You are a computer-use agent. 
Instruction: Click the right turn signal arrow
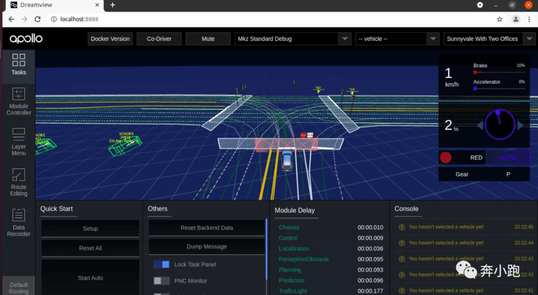point(521,126)
